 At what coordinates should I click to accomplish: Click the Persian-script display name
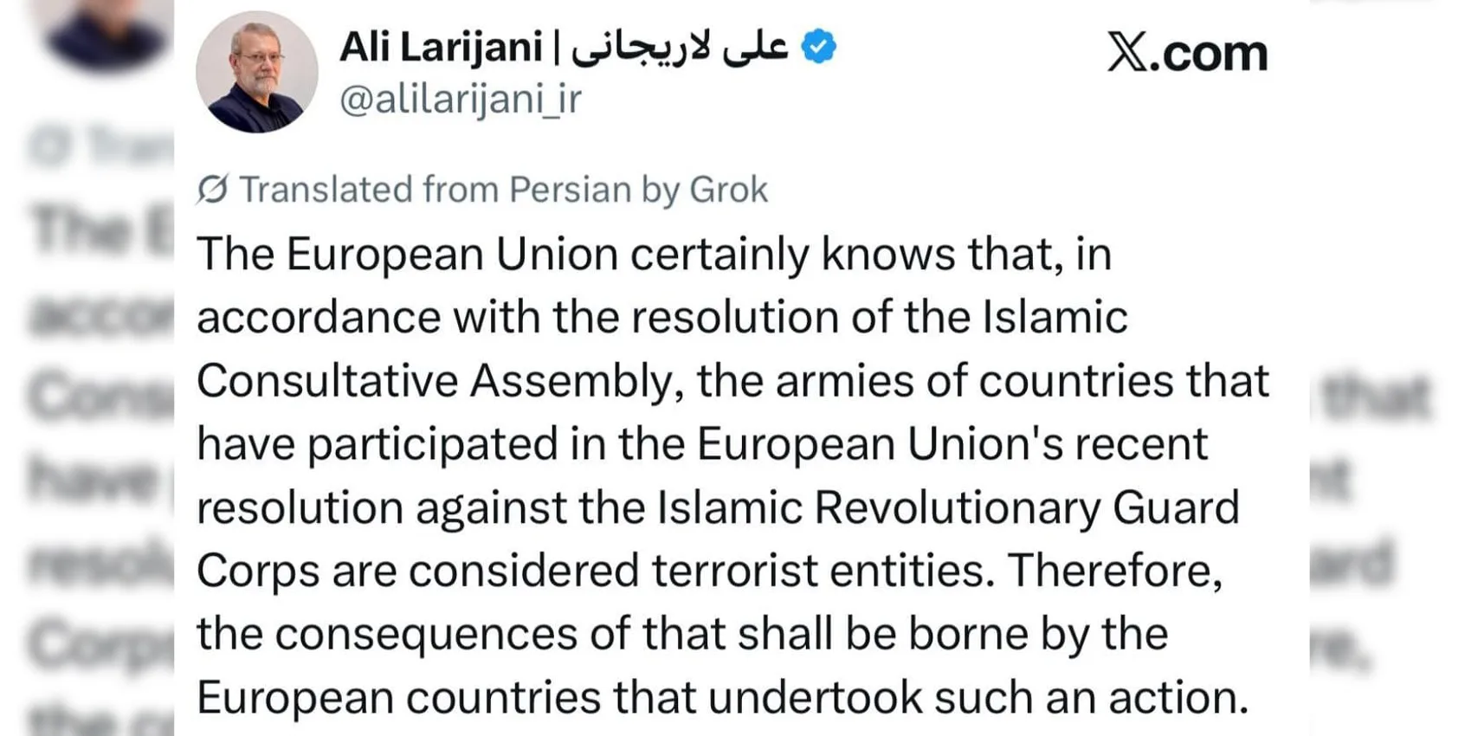(x=679, y=47)
